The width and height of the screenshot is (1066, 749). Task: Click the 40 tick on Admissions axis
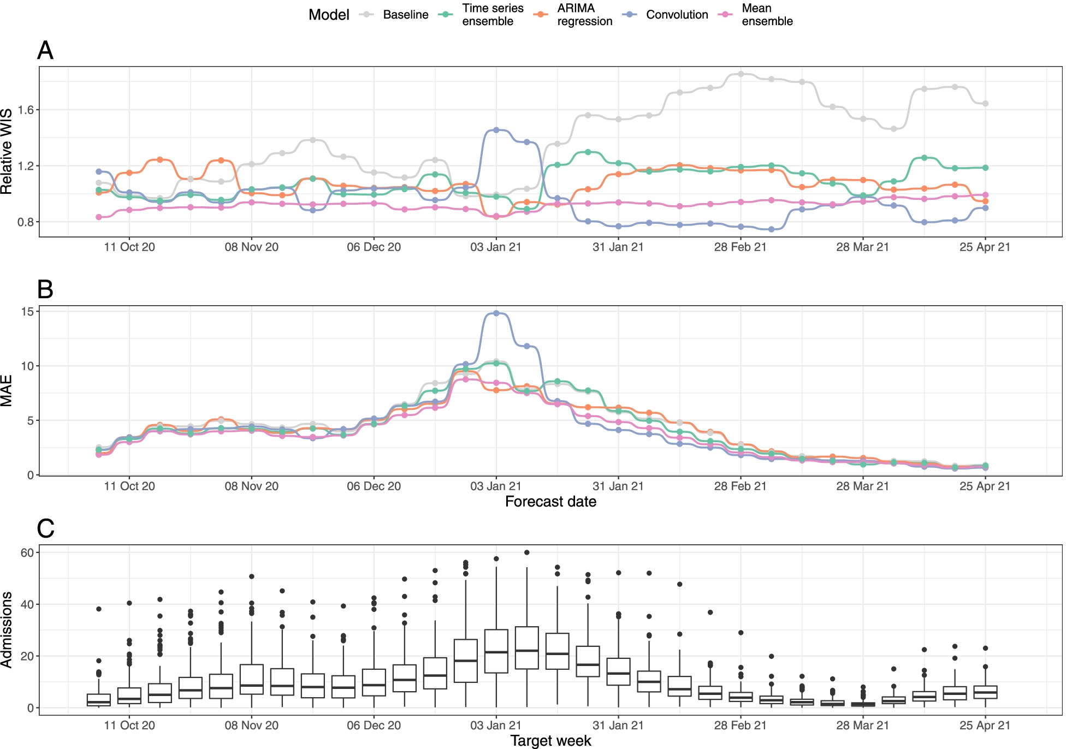coord(27,605)
